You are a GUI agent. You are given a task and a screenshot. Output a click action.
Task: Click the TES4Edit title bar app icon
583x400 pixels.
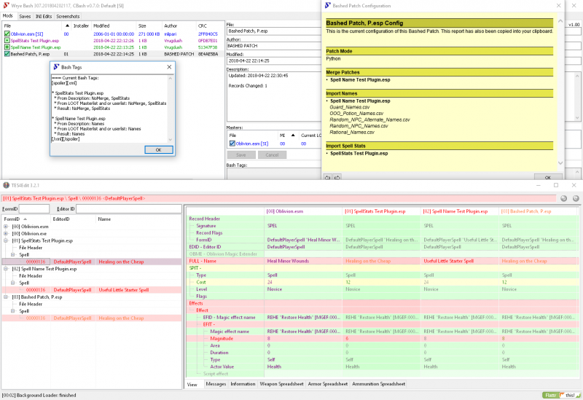(6, 185)
